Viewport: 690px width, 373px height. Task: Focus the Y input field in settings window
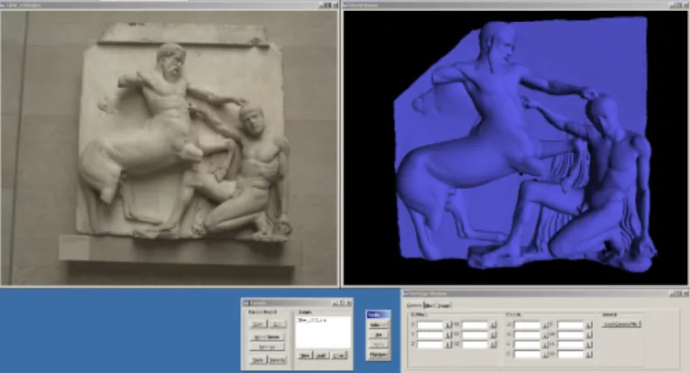click(430, 335)
